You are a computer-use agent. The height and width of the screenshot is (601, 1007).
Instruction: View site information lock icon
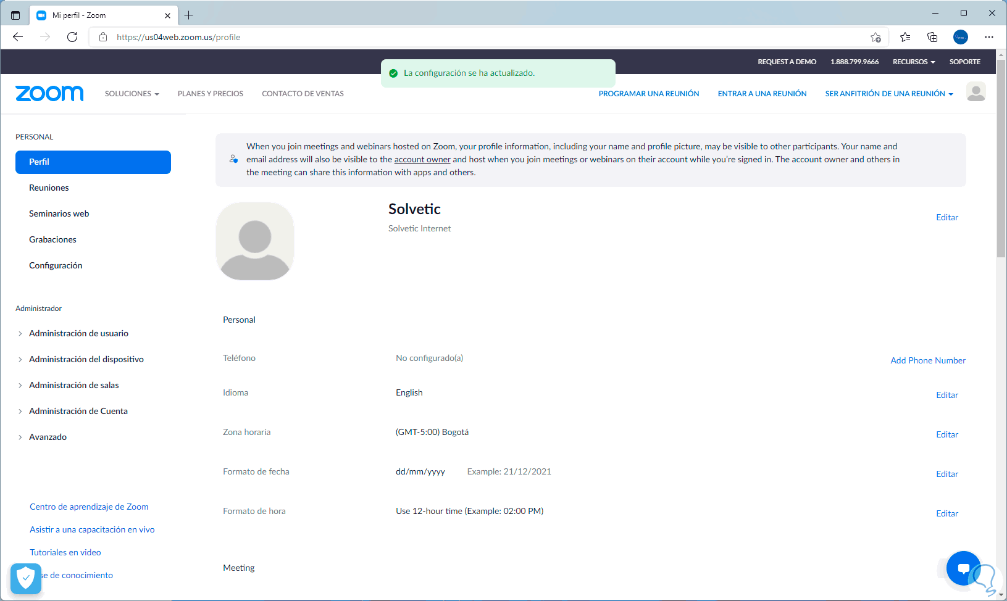pos(103,37)
